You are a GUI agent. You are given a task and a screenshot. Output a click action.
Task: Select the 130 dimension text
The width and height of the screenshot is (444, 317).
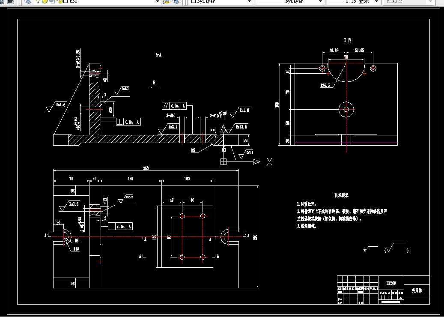[130, 179]
